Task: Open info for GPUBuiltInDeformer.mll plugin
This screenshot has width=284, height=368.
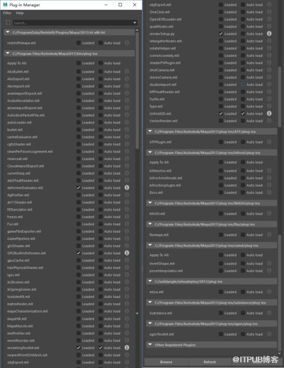Action: 127,253
